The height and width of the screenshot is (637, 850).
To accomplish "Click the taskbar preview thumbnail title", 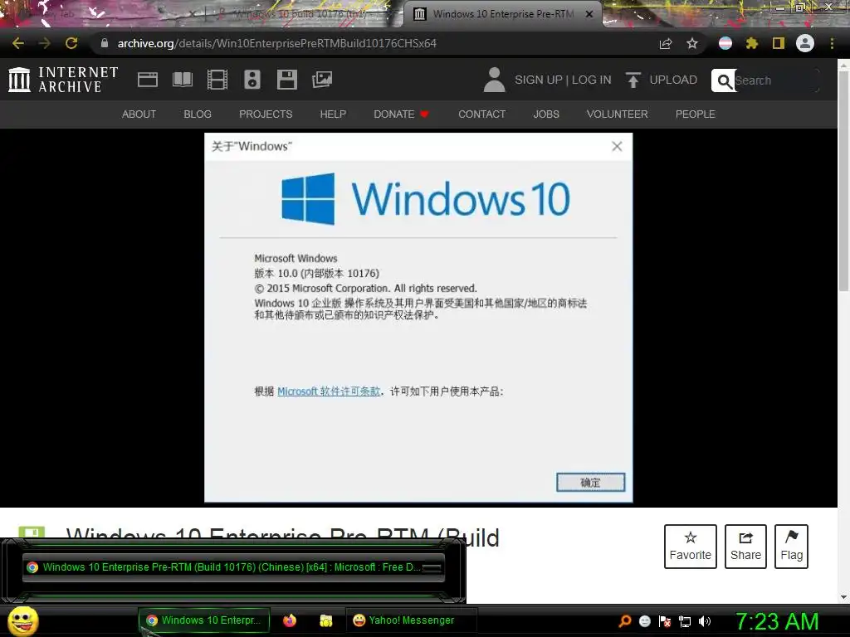I will coord(232,567).
